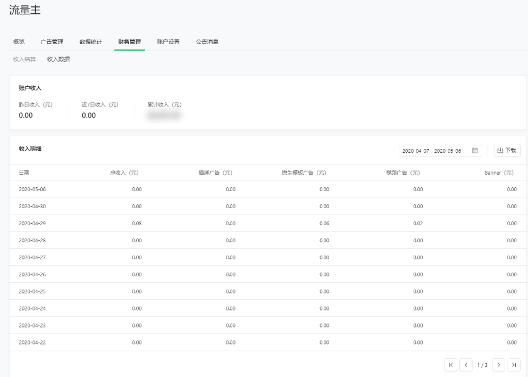528x377 pixels.
Task: Go to next page using chevron icon
Action: pyautogui.click(x=498, y=365)
